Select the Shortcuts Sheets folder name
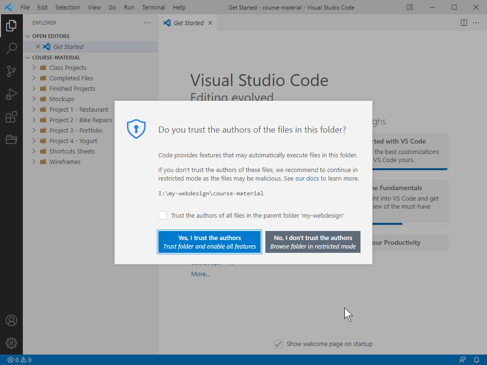The width and height of the screenshot is (487, 365). click(72, 151)
